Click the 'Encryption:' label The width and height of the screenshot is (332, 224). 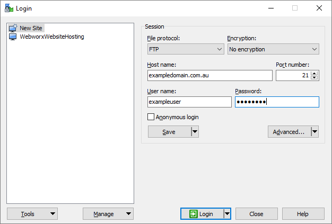pyautogui.click(x=242, y=38)
